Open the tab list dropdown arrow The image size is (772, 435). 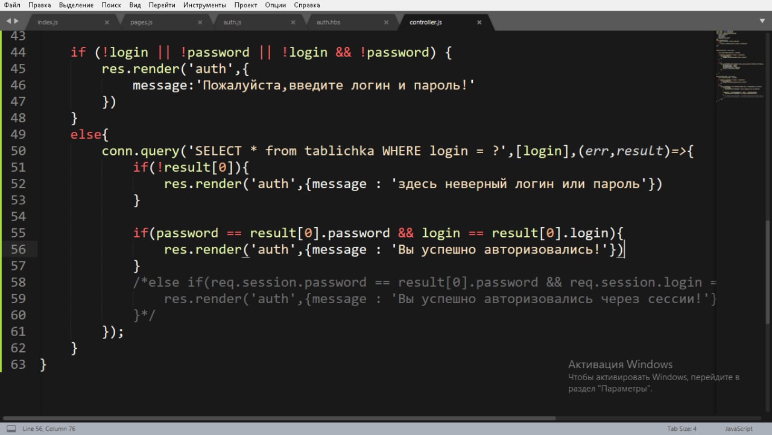pos(762,21)
